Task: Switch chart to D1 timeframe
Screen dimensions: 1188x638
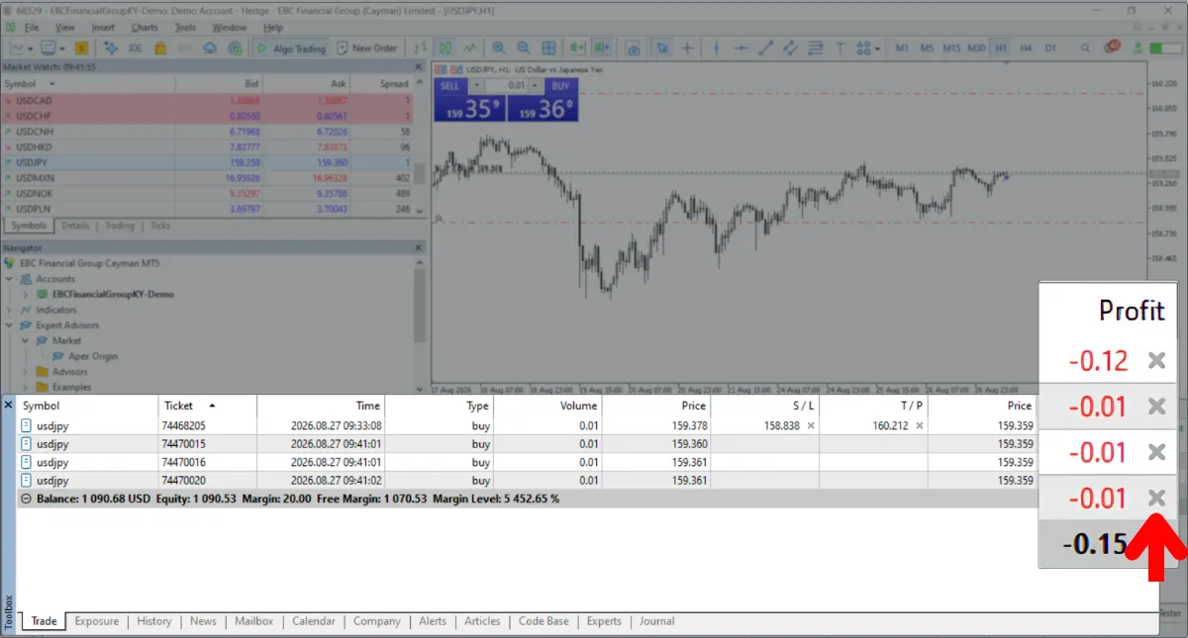Action: click(x=1050, y=47)
